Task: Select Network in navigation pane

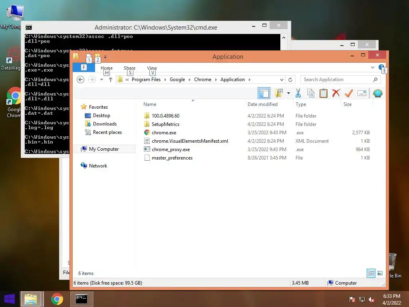Action: (x=98, y=165)
